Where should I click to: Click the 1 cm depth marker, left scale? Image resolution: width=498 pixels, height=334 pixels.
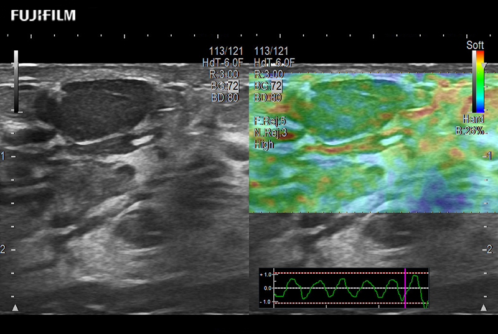(3, 156)
